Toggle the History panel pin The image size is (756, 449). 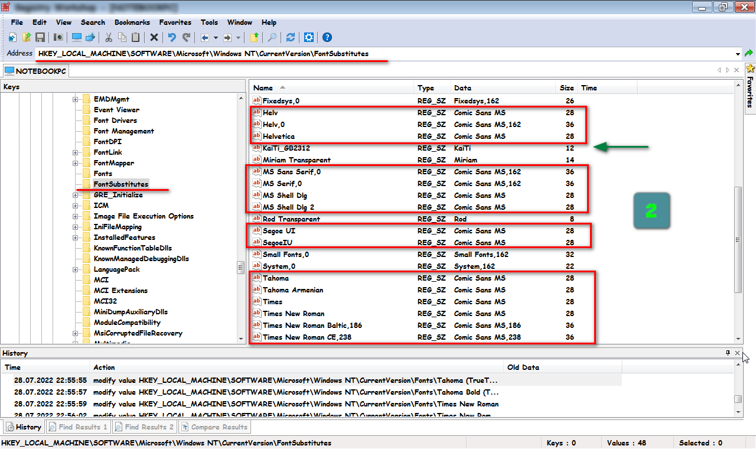click(728, 353)
